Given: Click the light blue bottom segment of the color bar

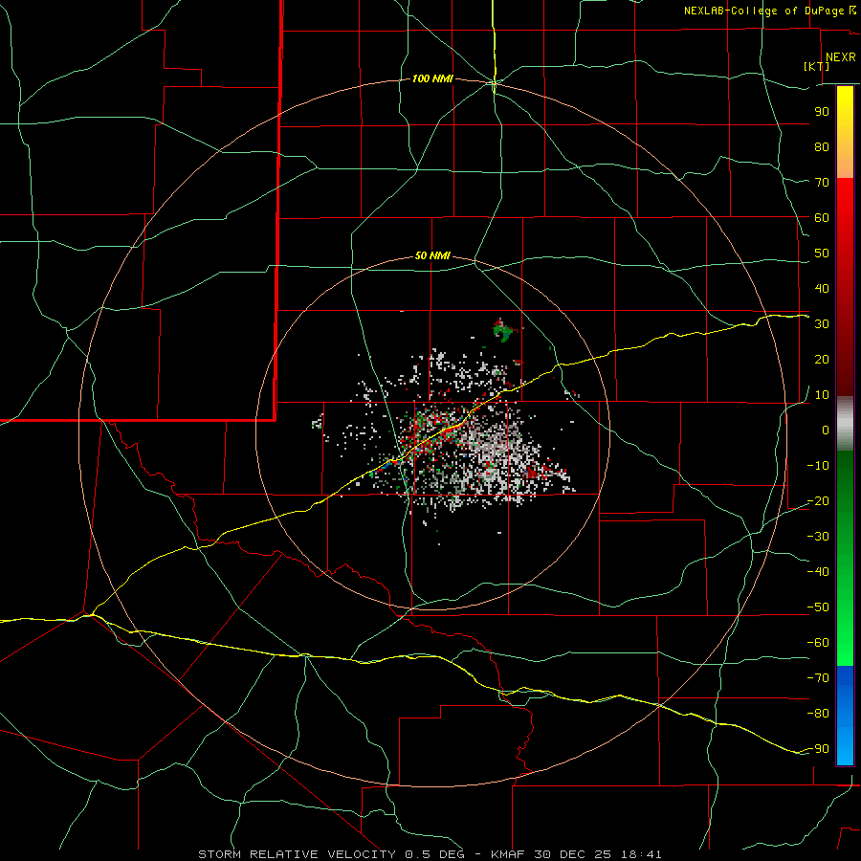Looking at the screenshot, I should click(845, 747).
